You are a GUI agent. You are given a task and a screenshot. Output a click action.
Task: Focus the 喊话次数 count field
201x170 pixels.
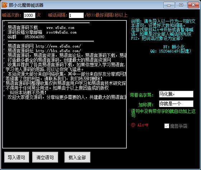point(29,15)
